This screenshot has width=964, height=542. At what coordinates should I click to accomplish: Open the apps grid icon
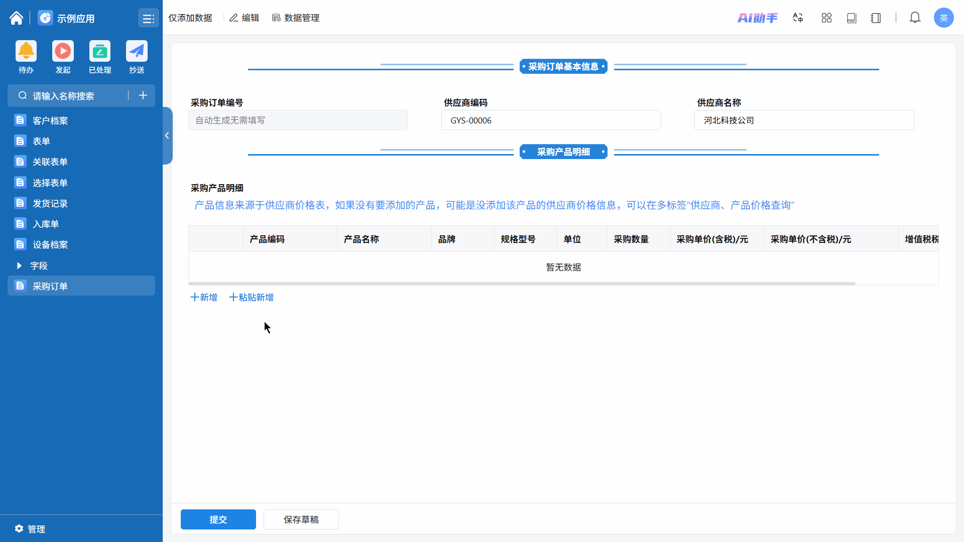coord(826,18)
